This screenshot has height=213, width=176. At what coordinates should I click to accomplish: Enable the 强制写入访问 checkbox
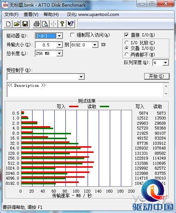tap(72, 35)
